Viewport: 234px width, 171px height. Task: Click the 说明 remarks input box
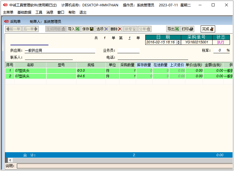(125, 166)
